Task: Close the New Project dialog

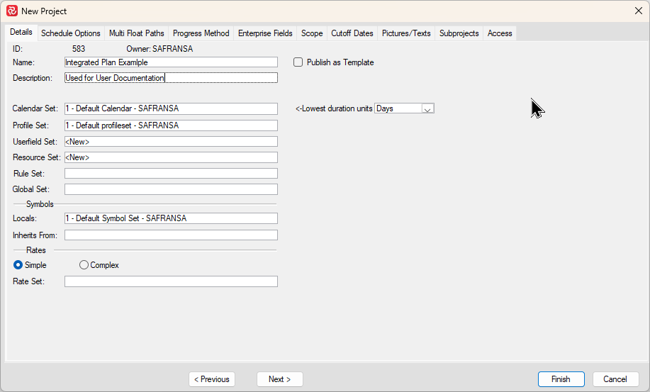Action: point(638,11)
